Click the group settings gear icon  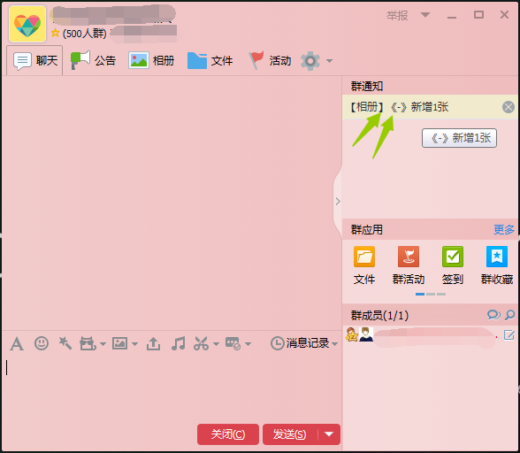coord(310,61)
